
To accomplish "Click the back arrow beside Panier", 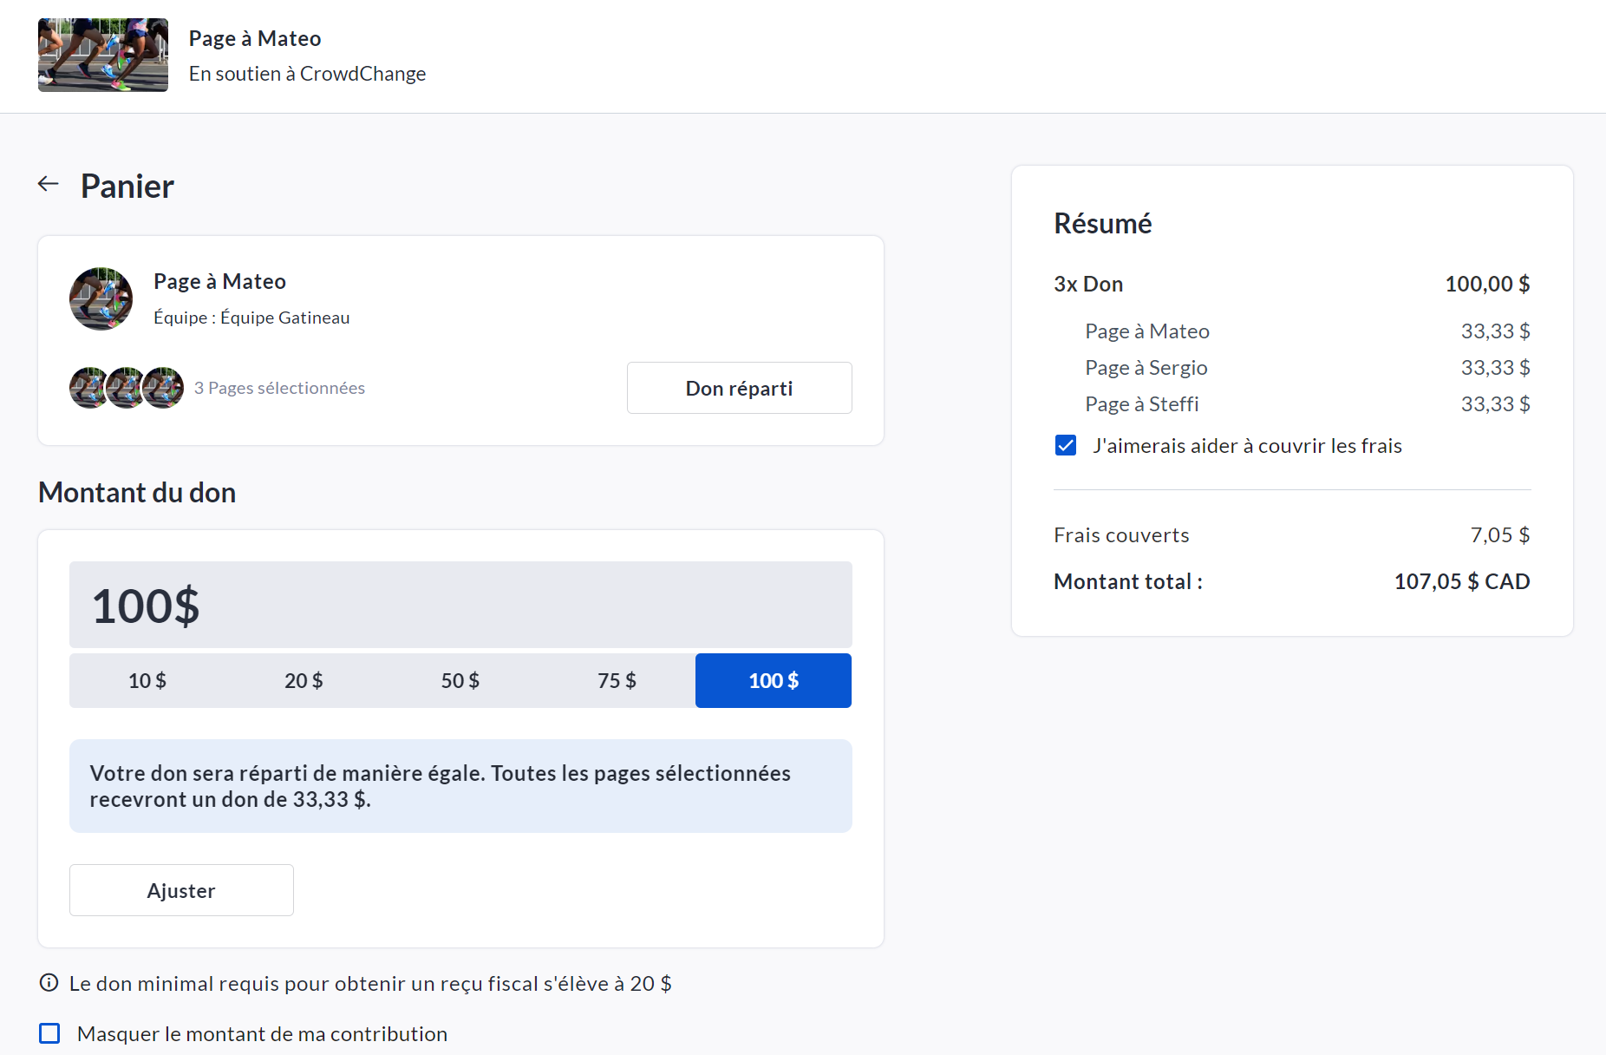I will (x=49, y=184).
